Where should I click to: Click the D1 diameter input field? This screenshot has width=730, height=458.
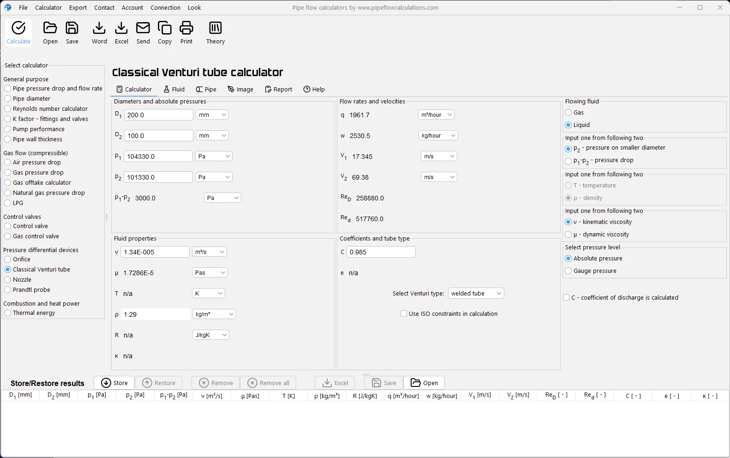coord(158,115)
